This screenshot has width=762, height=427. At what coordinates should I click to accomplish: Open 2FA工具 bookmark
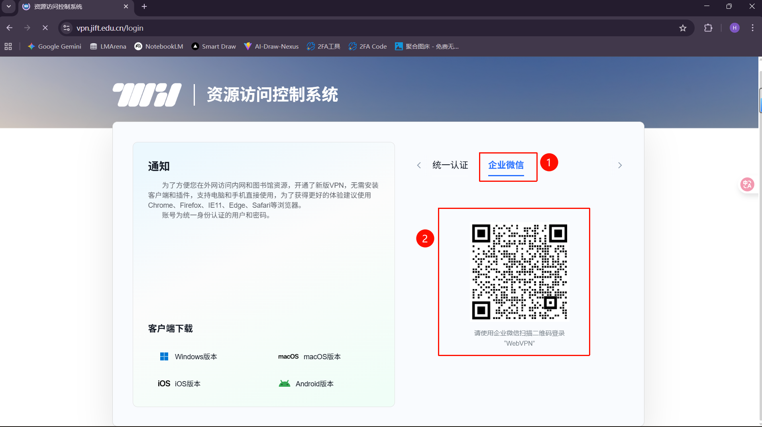point(323,46)
